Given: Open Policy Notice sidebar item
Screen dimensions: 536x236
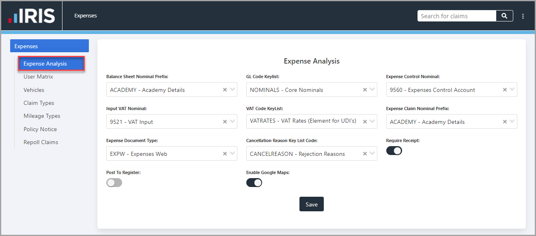Looking at the screenshot, I should point(40,129).
